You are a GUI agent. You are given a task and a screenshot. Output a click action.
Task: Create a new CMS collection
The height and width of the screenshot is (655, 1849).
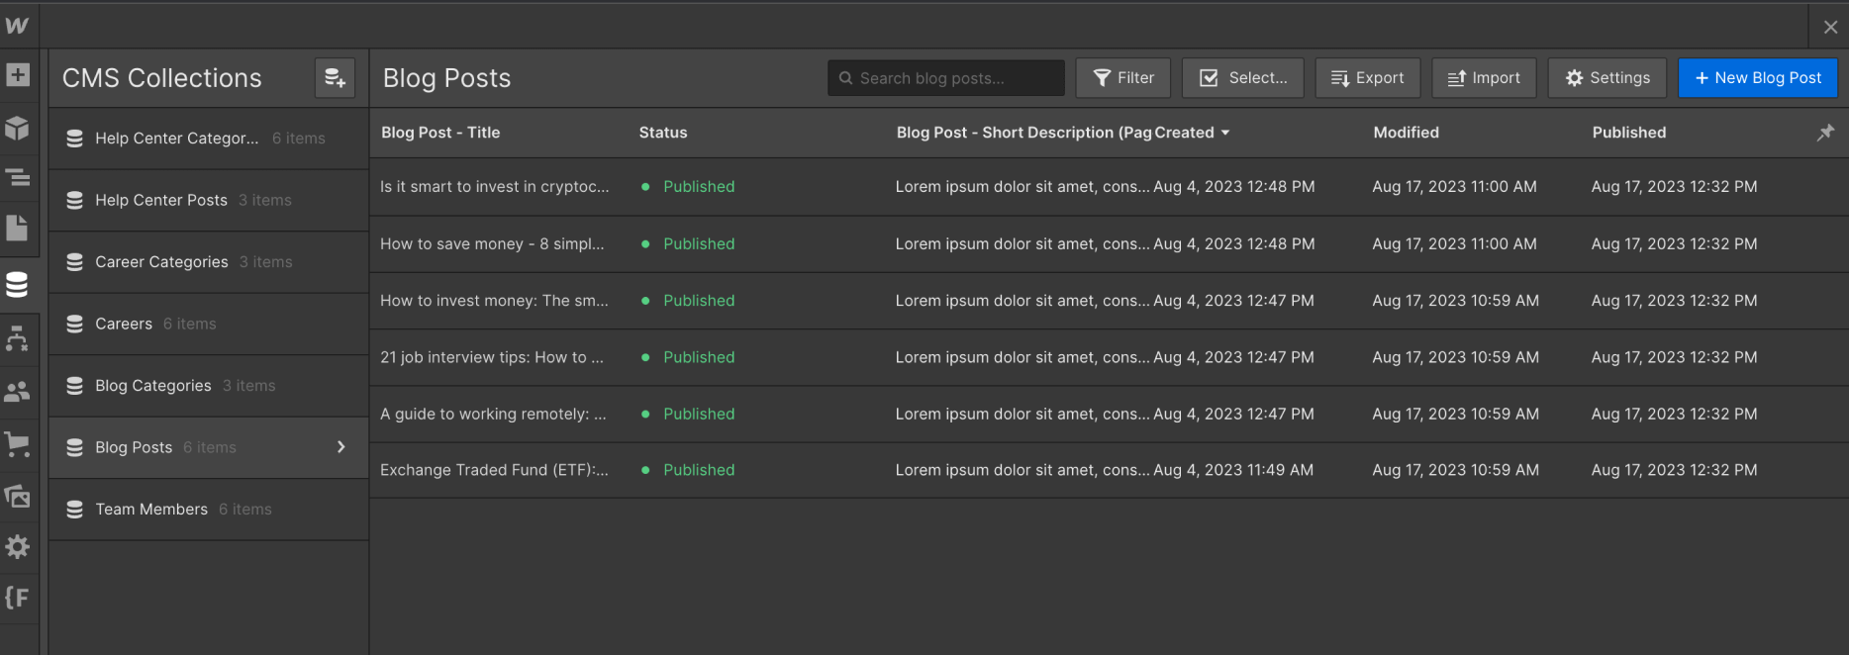pos(335,77)
